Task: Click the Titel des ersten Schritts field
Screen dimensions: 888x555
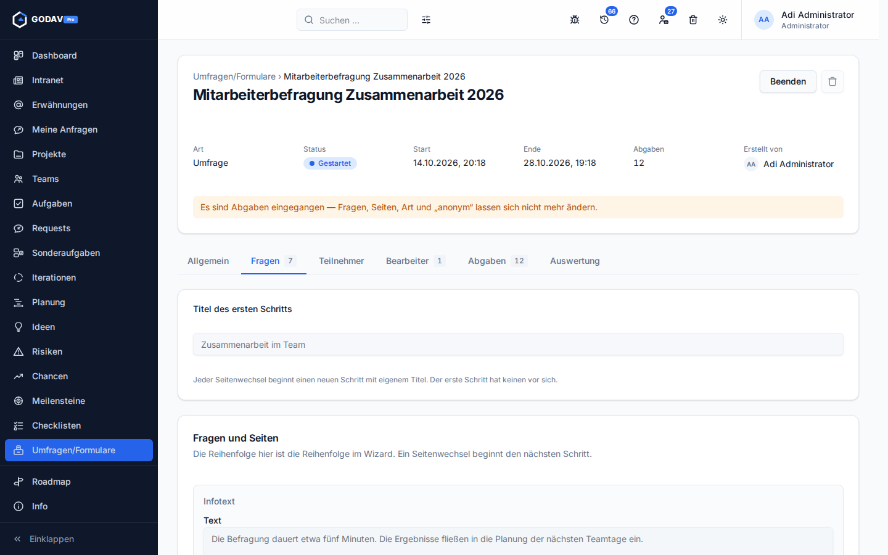Action: click(x=518, y=345)
